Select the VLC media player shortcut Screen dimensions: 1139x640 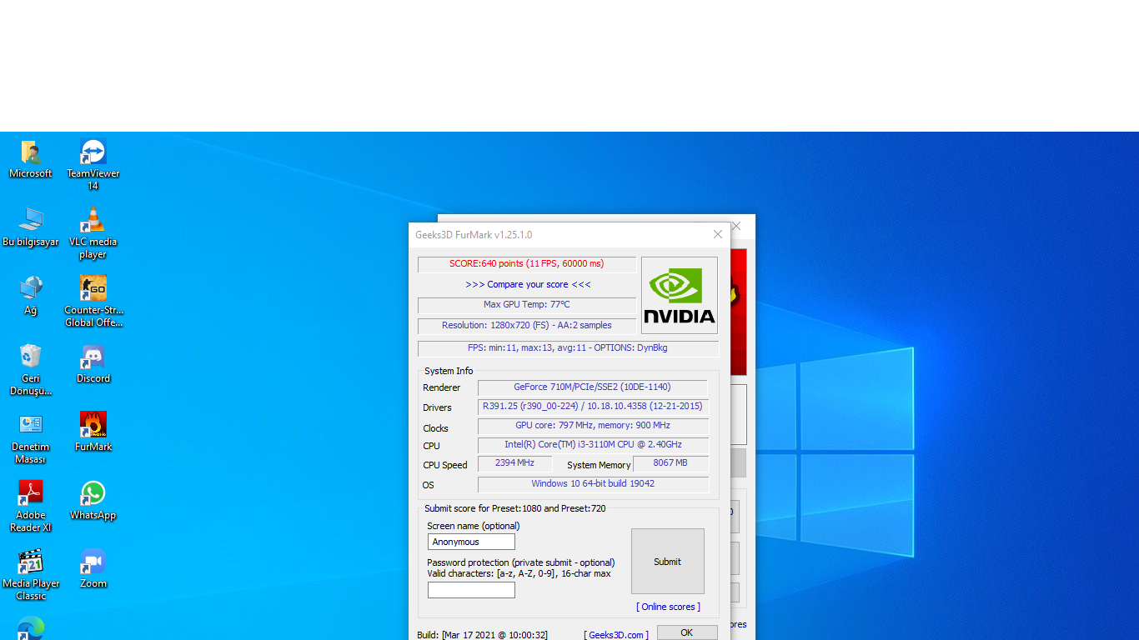[x=93, y=233]
